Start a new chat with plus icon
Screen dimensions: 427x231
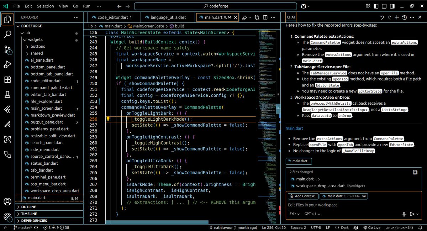397,17
